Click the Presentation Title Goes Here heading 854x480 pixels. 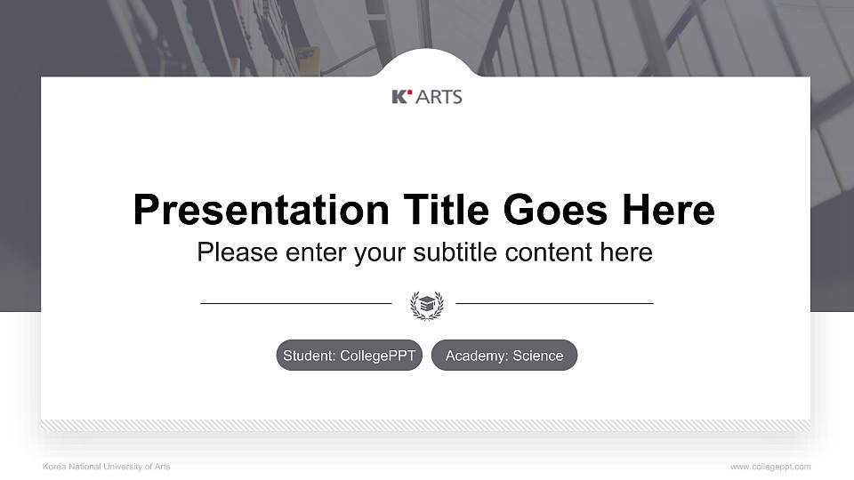(423, 210)
